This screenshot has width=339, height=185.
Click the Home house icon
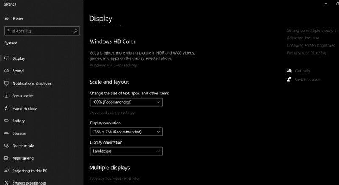pos(7,18)
